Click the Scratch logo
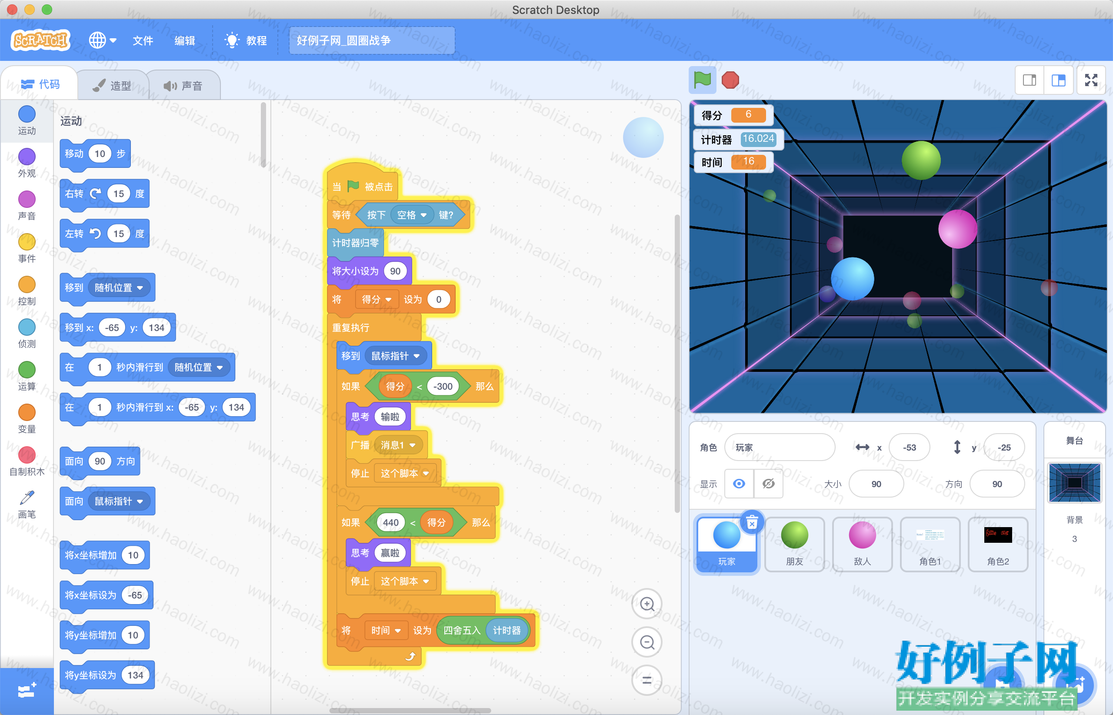1113x715 pixels. (x=40, y=40)
